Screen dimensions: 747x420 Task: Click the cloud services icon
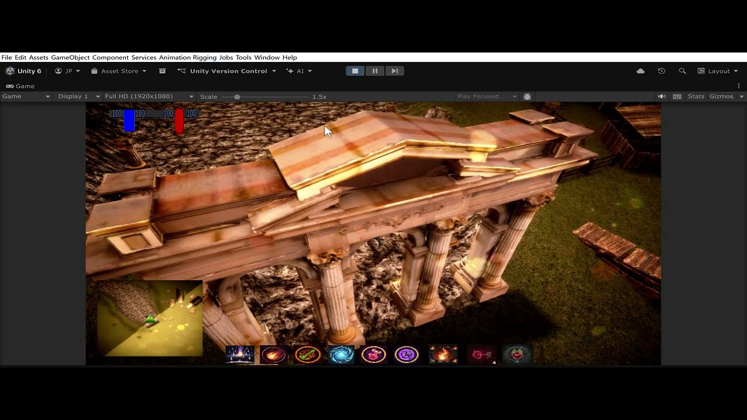pos(640,71)
